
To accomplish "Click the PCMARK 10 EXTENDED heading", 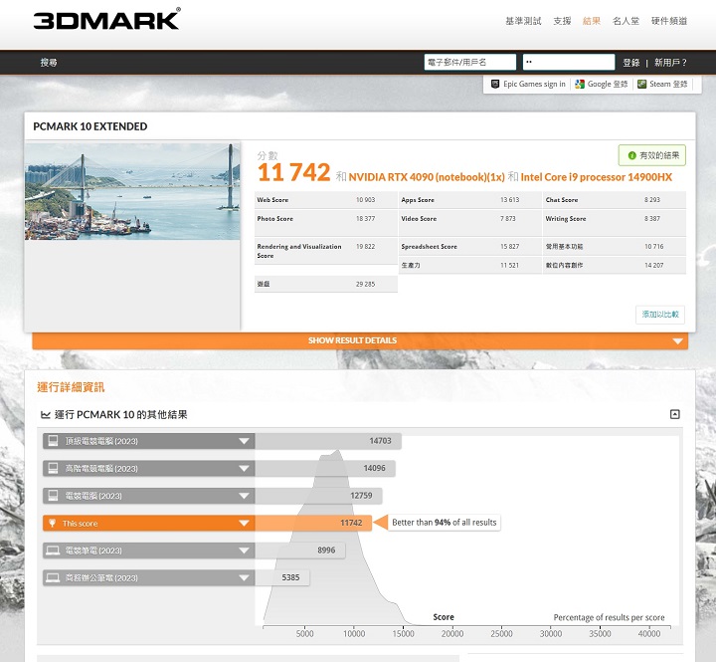I will pyautogui.click(x=89, y=126).
